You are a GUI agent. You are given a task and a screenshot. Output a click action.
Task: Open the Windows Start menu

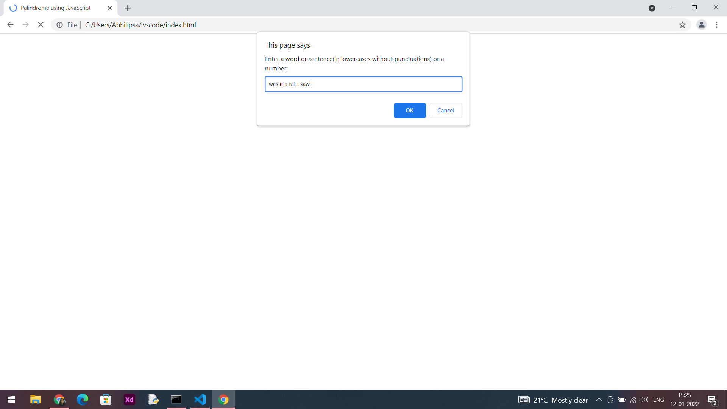point(11,400)
